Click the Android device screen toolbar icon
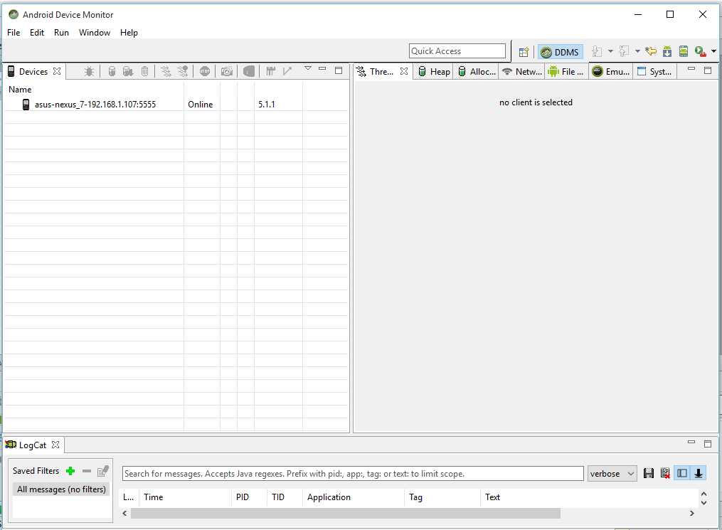The height and width of the screenshot is (530, 722). (684, 51)
